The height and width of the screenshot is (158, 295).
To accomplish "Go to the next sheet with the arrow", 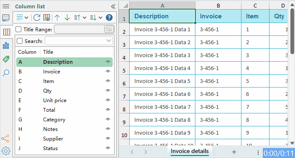I will (x=146, y=152).
